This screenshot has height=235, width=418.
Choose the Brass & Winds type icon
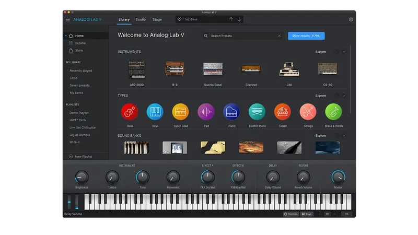(x=333, y=112)
